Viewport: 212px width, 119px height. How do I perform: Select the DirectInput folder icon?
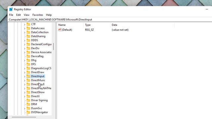(28, 76)
